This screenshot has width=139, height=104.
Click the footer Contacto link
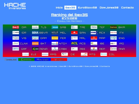pos(105,66)
